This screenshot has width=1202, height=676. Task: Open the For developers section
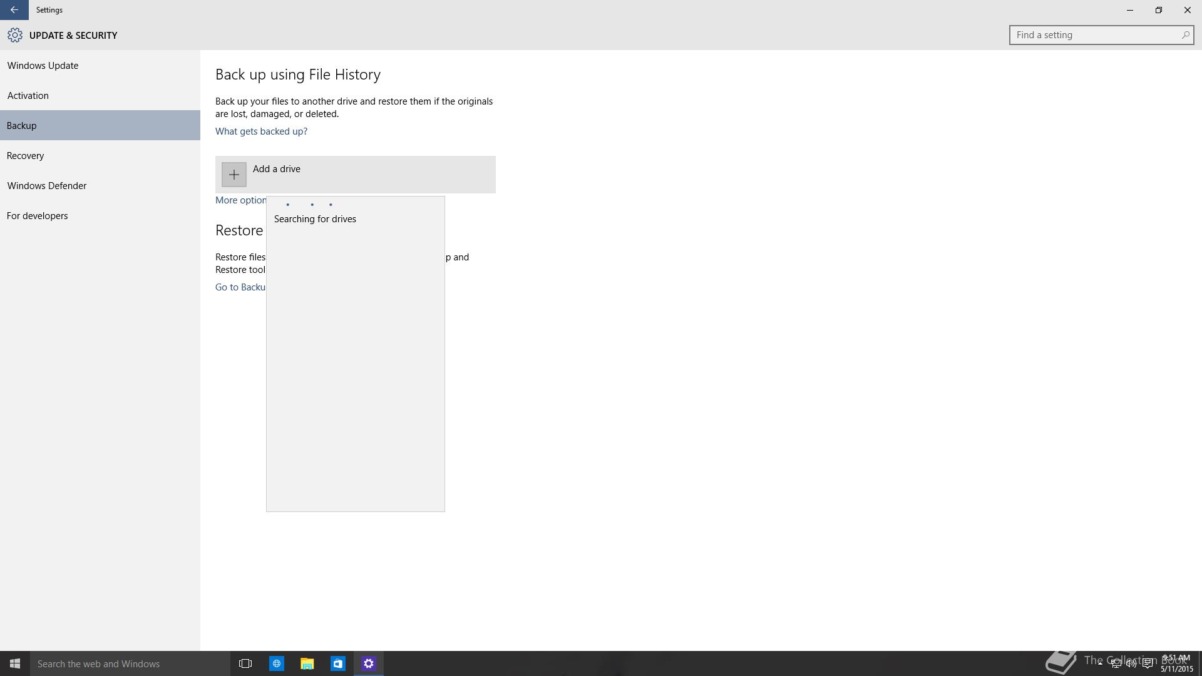click(x=100, y=215)
